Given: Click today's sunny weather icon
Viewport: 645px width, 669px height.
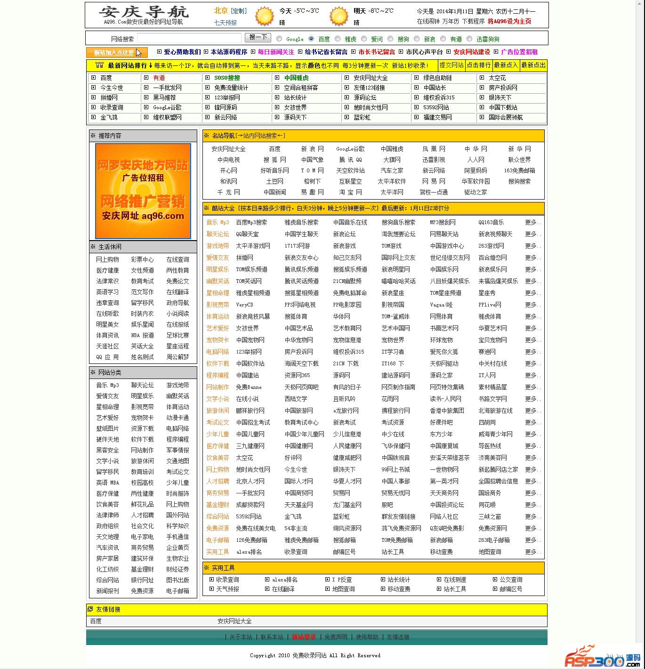Looking at the screenshot, I should [x=264, y=16].
